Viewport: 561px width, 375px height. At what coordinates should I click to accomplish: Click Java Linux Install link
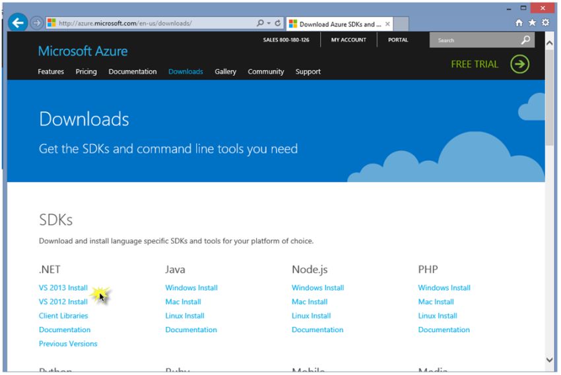[185, 316]
